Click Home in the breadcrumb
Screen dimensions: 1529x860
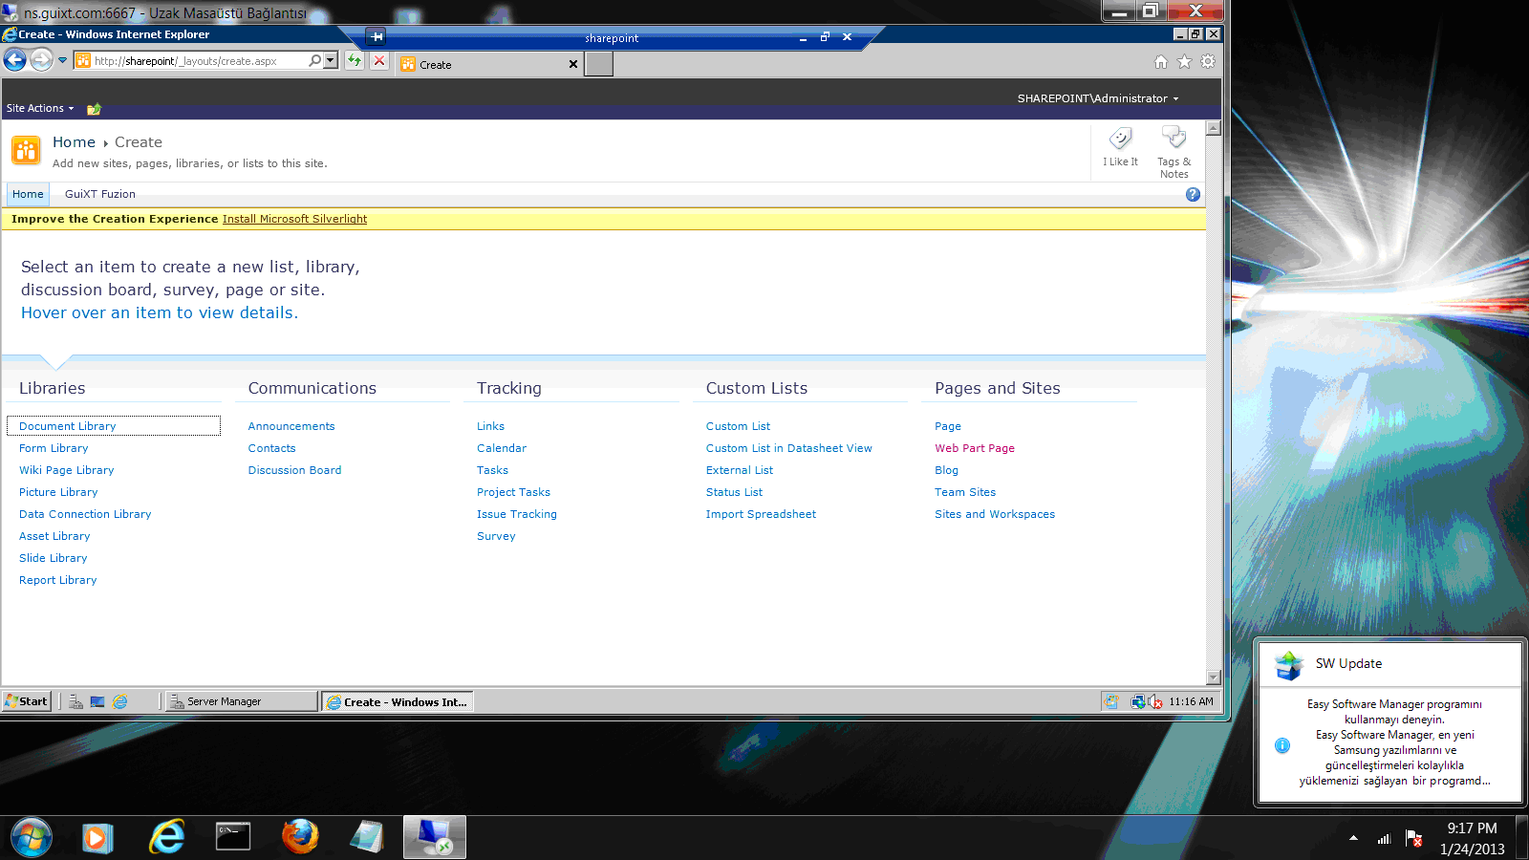[74, 142]
